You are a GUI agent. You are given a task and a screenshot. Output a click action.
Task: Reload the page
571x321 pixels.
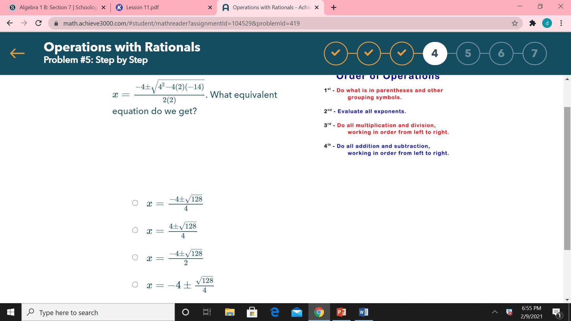click(38, 23)
